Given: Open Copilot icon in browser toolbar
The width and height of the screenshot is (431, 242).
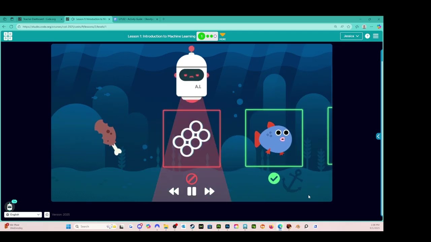Looking at the screenshot, I should click(379, 27).
